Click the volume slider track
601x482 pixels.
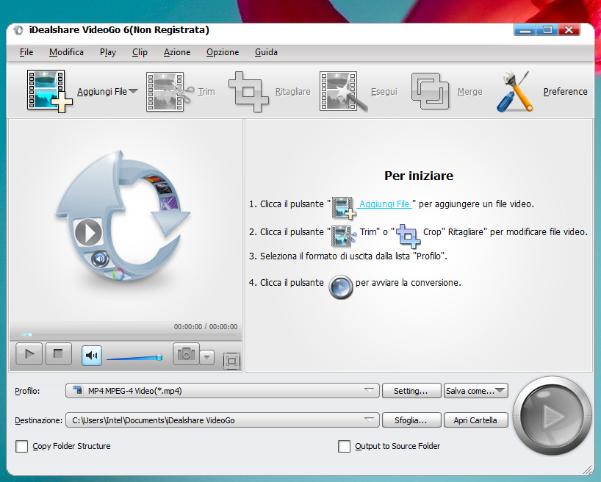132,358
